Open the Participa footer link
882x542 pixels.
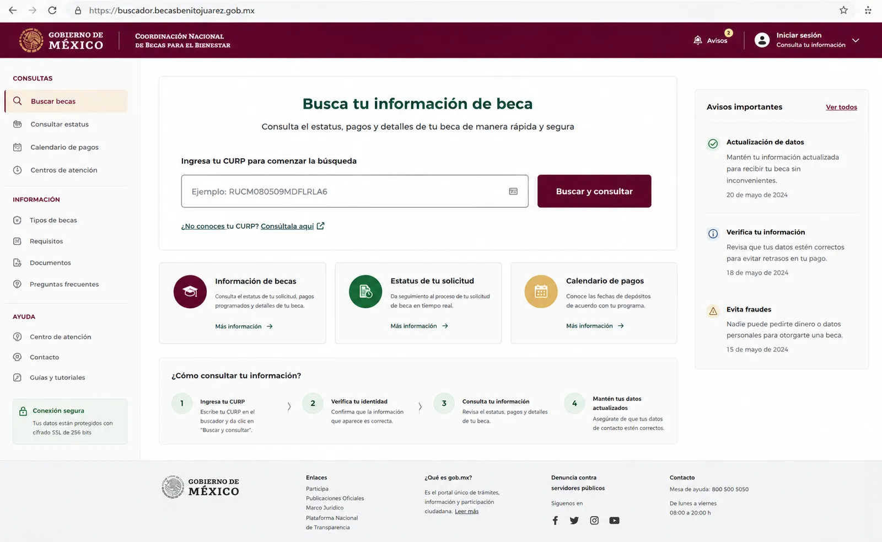coord(317,489)
